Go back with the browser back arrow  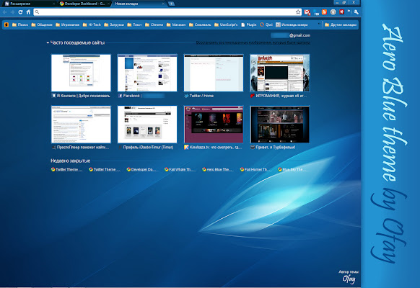click(5, 12)
